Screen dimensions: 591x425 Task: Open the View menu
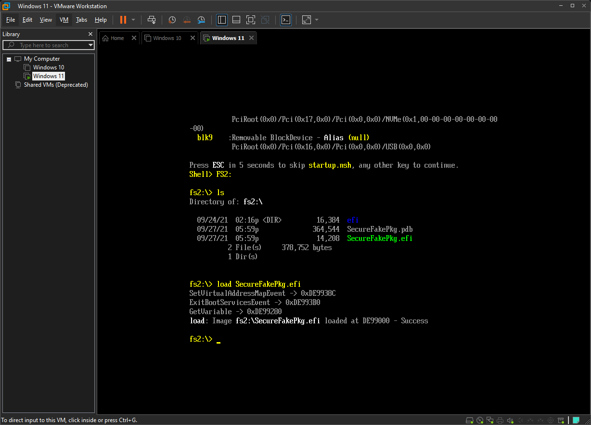[46, 20]
